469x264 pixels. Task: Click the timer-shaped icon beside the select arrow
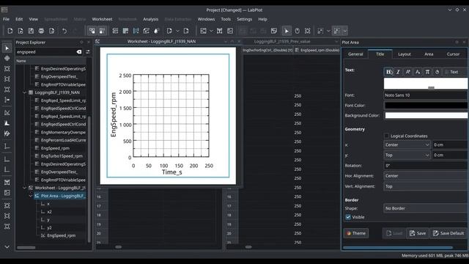tap(297, 31)
